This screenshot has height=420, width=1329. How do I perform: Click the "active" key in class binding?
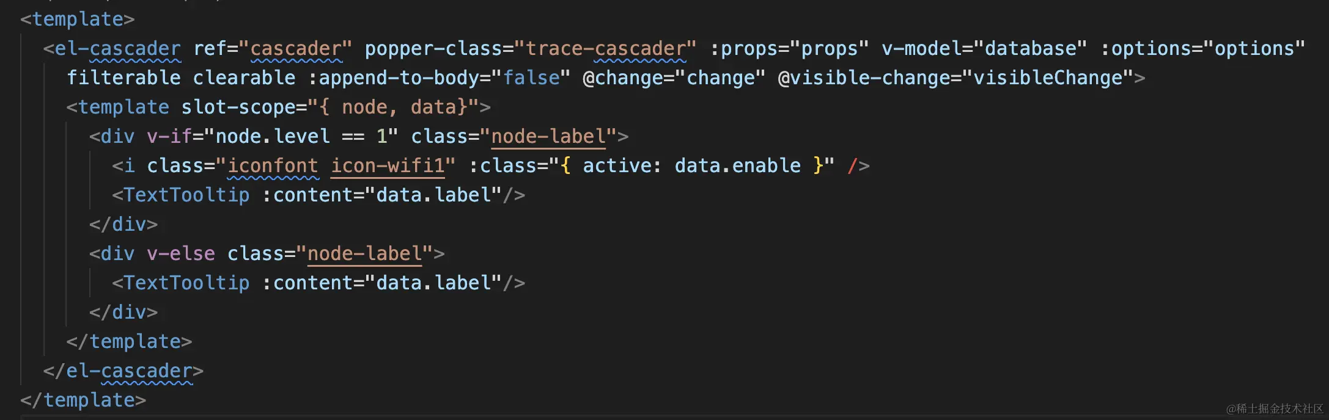coord(617,165)
